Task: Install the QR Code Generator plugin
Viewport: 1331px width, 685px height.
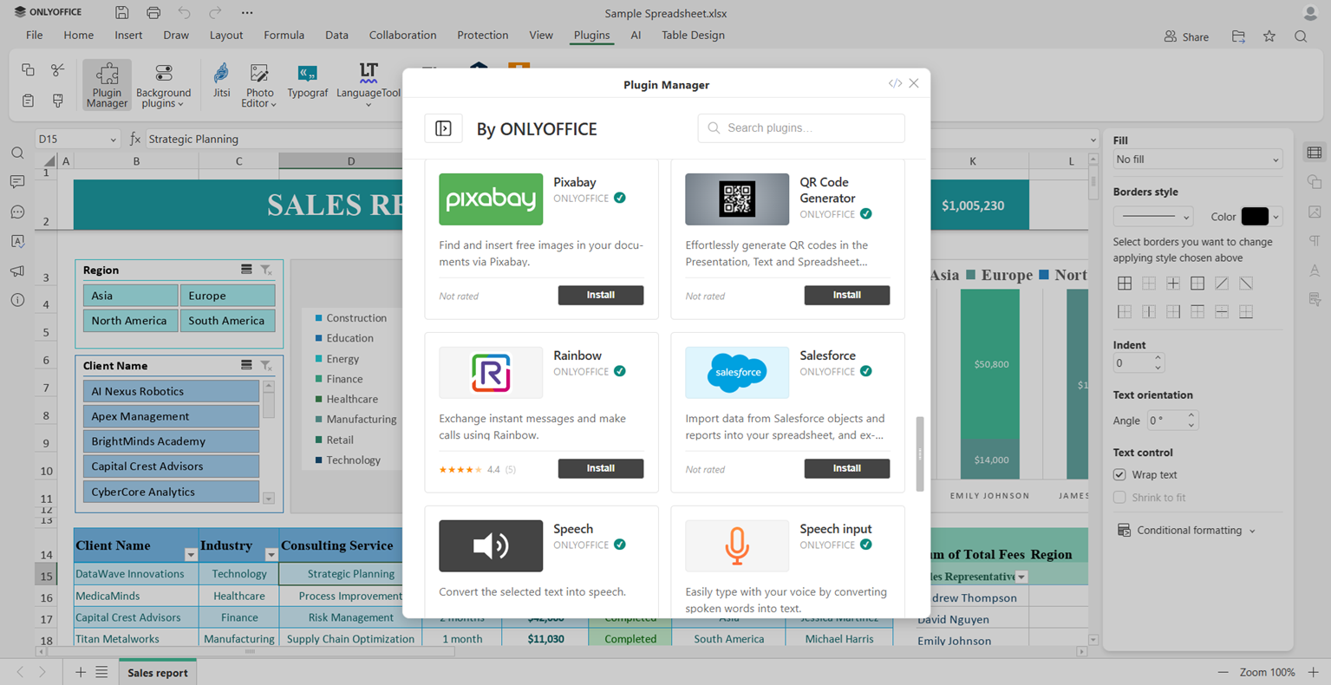Action: [x=847, y=295]
